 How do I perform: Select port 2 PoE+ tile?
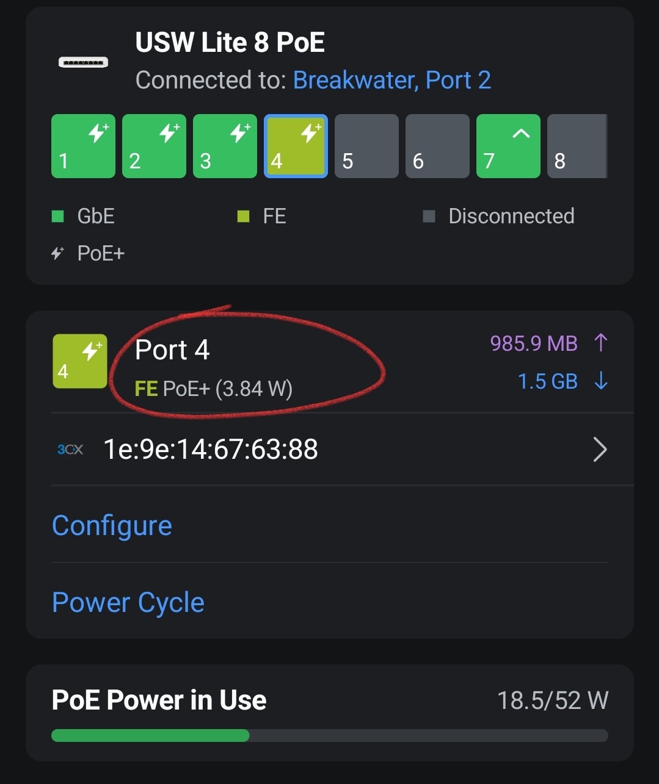click(x=154, y=146)
